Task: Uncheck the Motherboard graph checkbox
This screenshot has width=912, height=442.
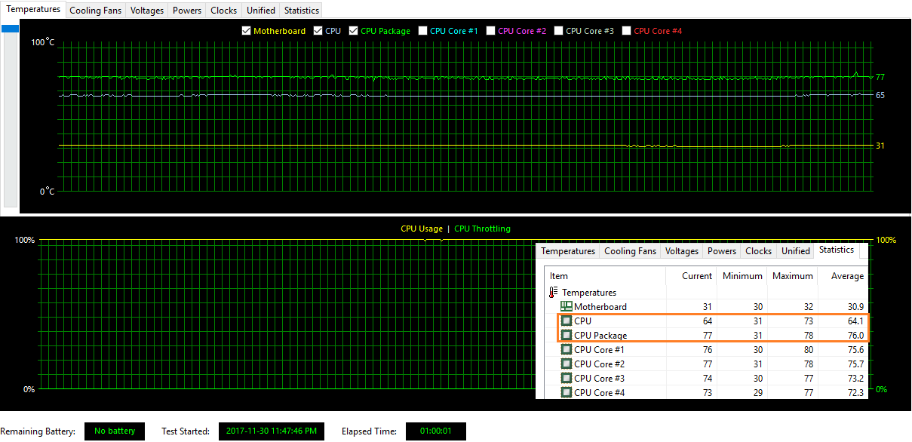Action: click(246, 31)
